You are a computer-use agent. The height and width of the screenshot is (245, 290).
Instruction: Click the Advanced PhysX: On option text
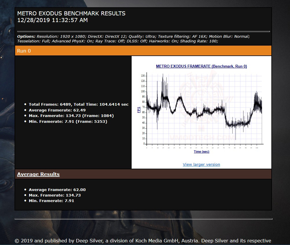(x=73, y=41)
